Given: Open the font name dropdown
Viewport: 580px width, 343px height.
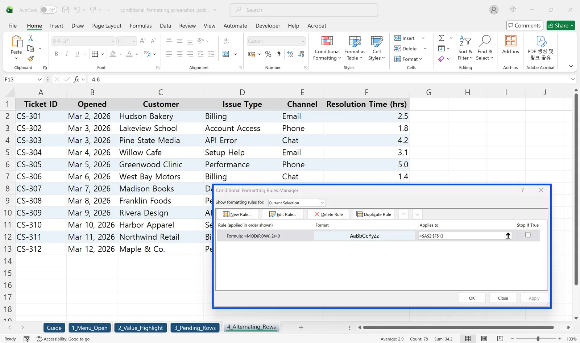Looking at the screenshot, I should tap(113, 41).
